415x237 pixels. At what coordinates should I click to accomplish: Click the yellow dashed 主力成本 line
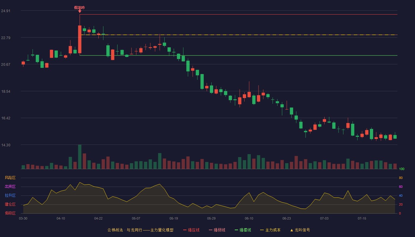(x=239, y=35)
